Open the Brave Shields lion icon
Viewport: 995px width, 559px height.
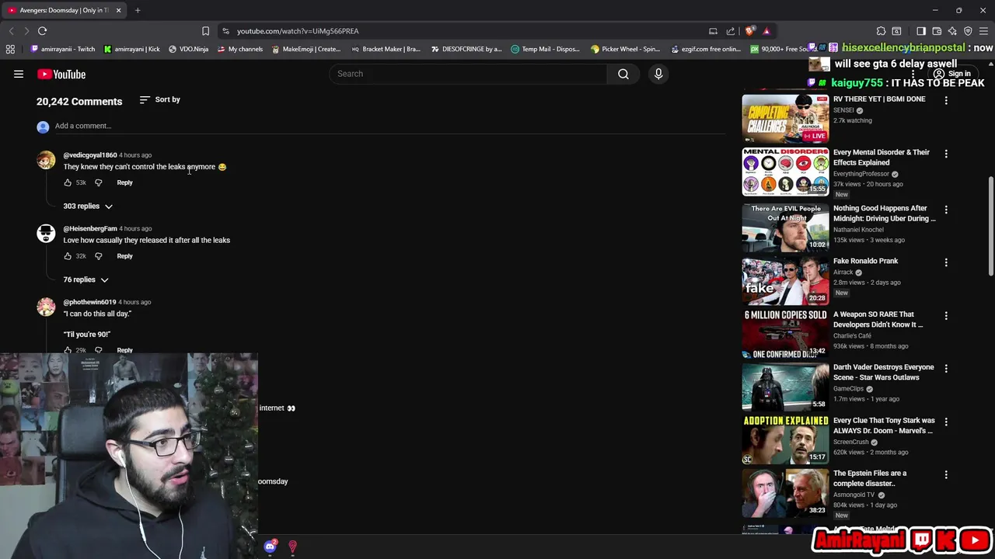[x=749, y=31]
